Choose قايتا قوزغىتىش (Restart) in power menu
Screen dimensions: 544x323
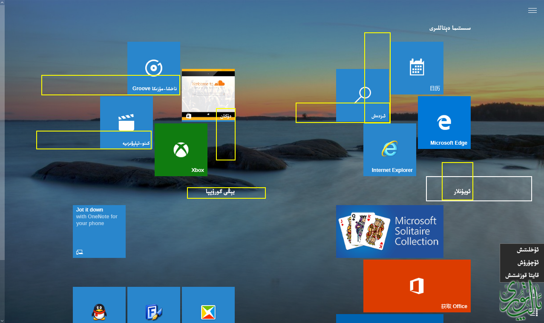click(x=522, y=275)
